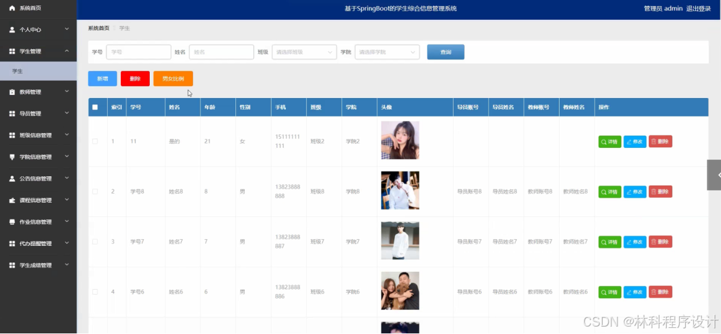Click 删除 for row 学号6
The image size is (721, 334).
pos(661,292)
